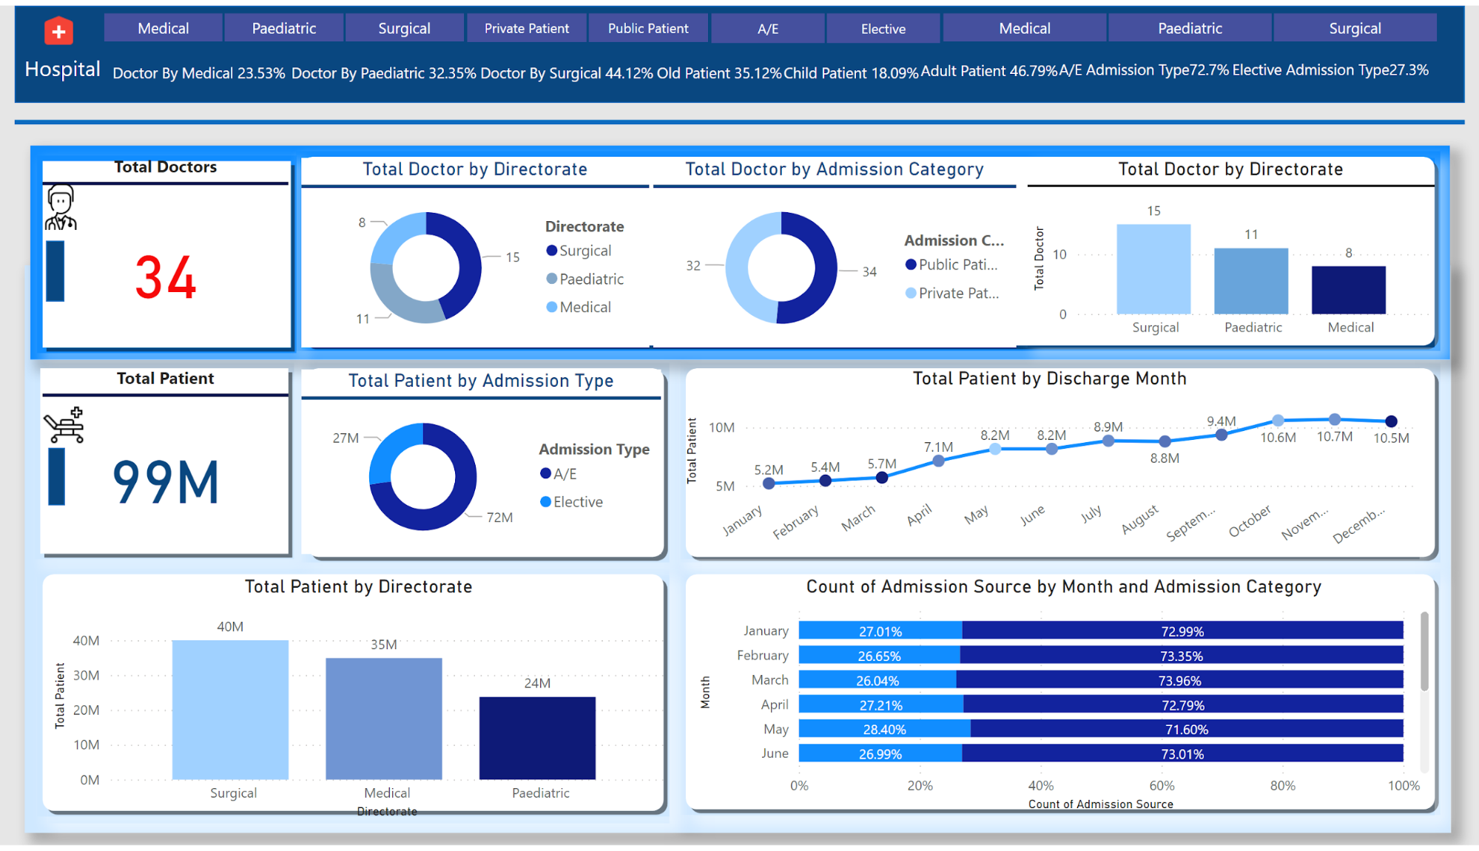Click June's 26.99% bar segment
The width and height of the screenshot is (1479, 851).
(880, 753)
